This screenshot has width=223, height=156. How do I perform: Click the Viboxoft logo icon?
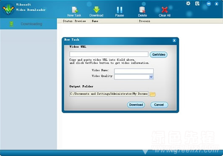[x=8, y=9]
